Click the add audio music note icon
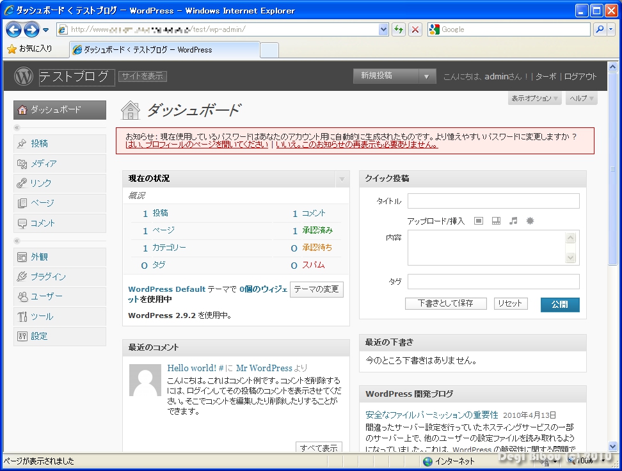Image resolution: width=622 pixels, height=471 pixels. (x=513, y=221)
